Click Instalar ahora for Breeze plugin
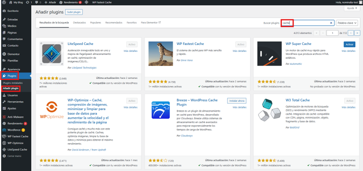The height and width of the screenshot is (171, 363). (x=236, y=101)
